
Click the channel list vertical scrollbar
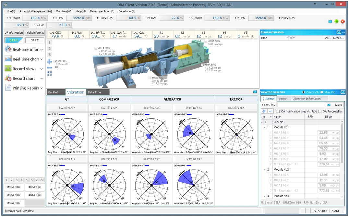tap(342, 159)
